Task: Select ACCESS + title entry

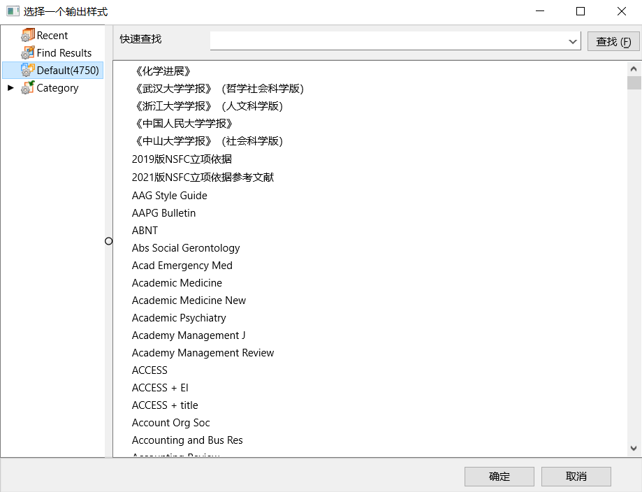Action: pyautogui.click(x=165, y=405)
